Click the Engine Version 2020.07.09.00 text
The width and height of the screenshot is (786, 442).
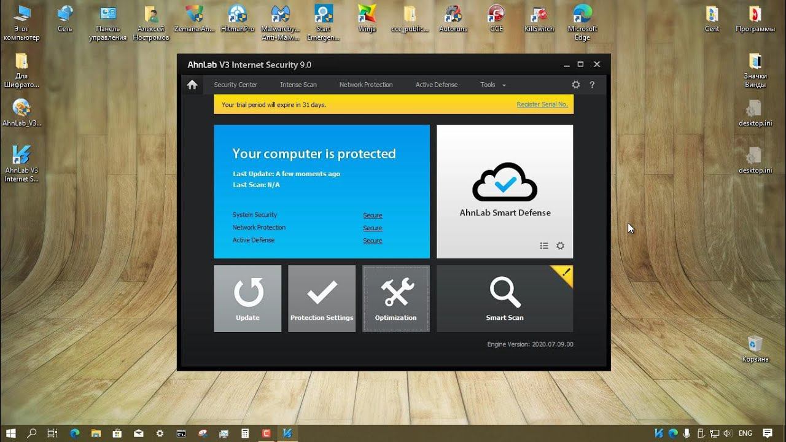point(531,344)
